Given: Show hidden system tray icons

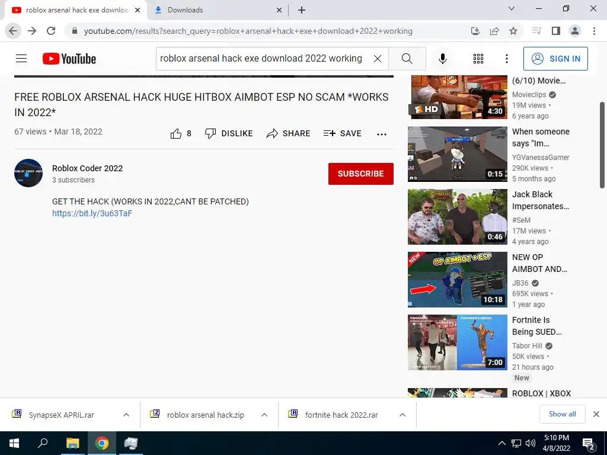Looking at the screenshot, I should [501, 443].
